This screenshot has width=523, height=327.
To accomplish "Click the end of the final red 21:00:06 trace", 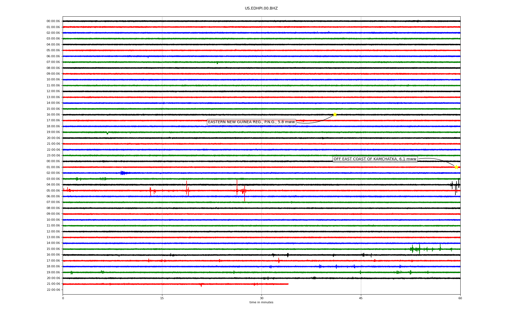I will pyautogui.click(x=288, y=284).
